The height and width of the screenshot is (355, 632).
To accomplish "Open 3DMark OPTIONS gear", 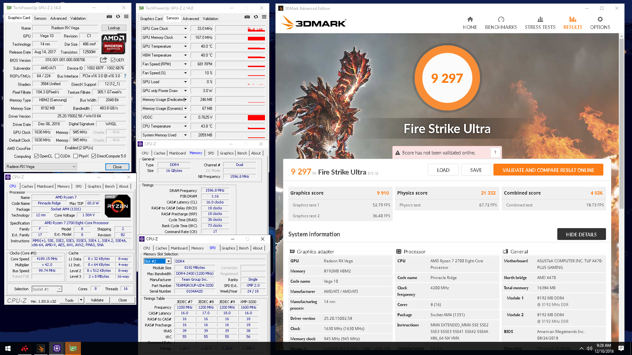I will click(600, 23).
